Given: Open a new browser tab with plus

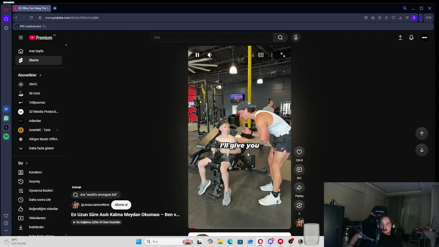Looking at the screenshot, I should tap(55, 8).
